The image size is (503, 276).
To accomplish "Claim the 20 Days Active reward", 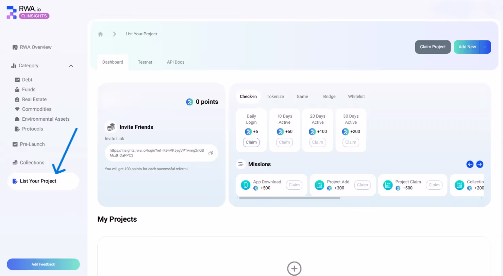I will coord(318,142).
